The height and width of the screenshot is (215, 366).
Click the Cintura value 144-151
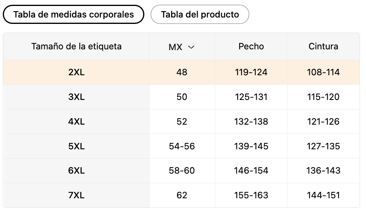(x=323, y=195)
